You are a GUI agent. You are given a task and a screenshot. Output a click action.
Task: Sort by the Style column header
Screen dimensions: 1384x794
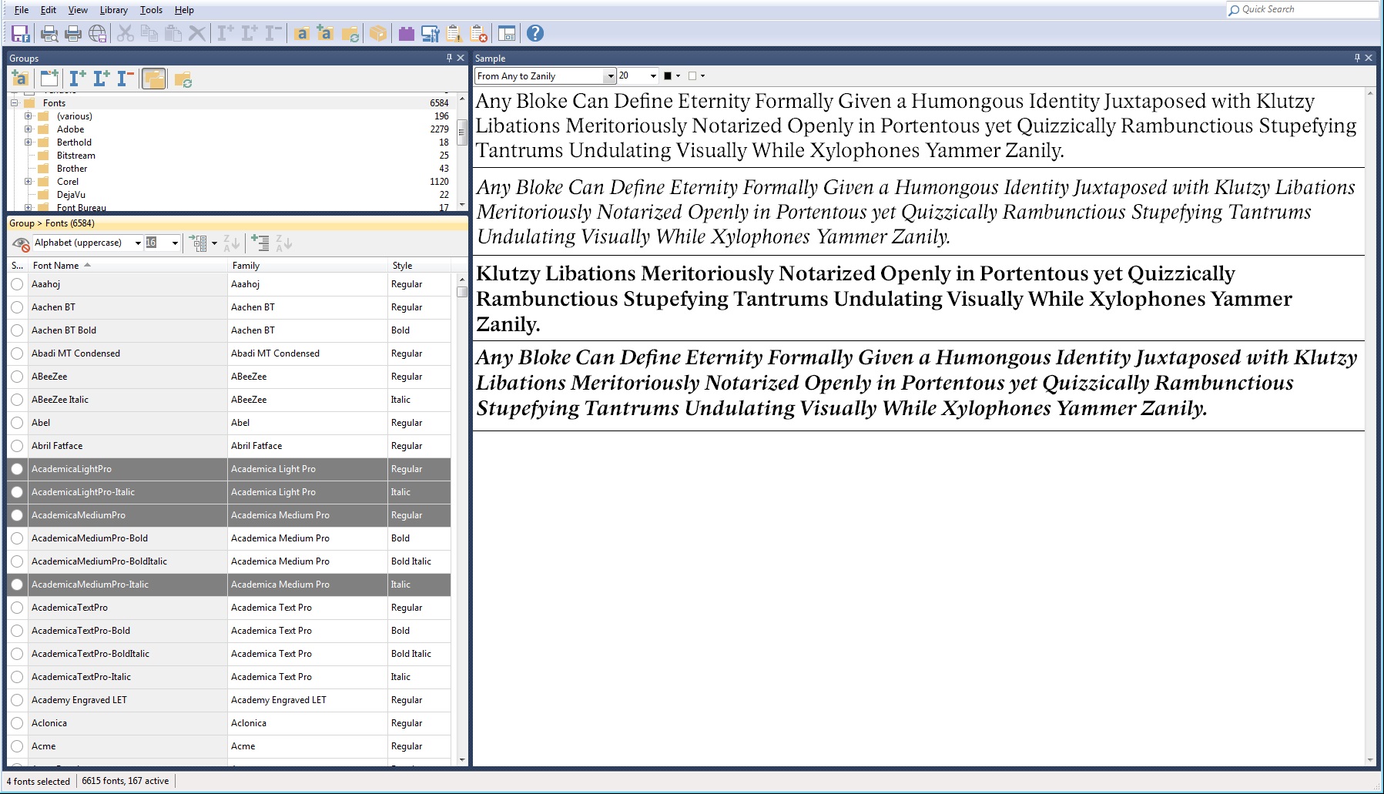click(x=420, y=265)
